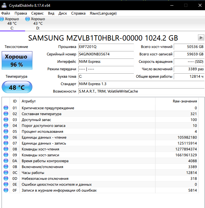This screenshot has width=205, height=208.
Task: Click the Атрибут column header
Action: pos(87,101)
